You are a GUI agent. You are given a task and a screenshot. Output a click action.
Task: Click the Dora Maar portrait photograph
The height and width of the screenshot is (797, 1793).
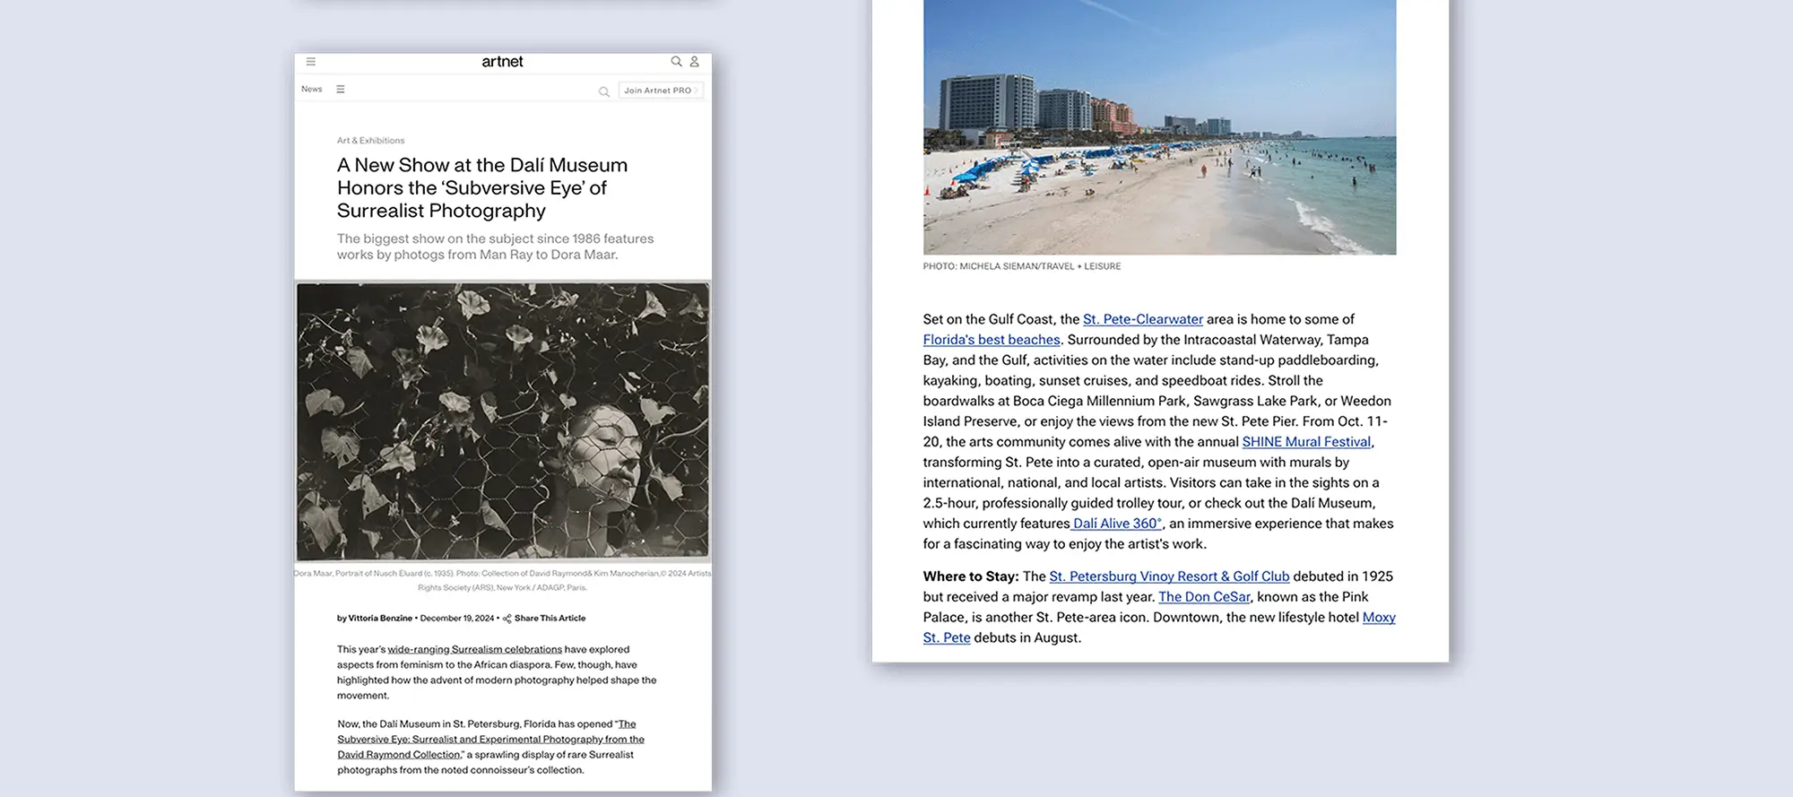pyautogui.click(x=502, y=421)
